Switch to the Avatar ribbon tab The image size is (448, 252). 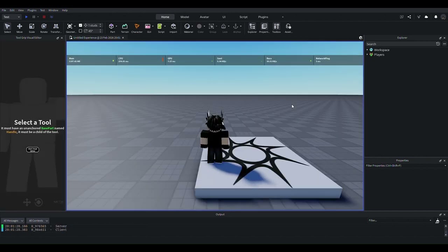click(204, 17)
